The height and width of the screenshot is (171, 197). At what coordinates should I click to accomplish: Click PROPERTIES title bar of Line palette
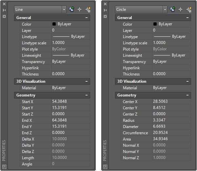(4, 151)
